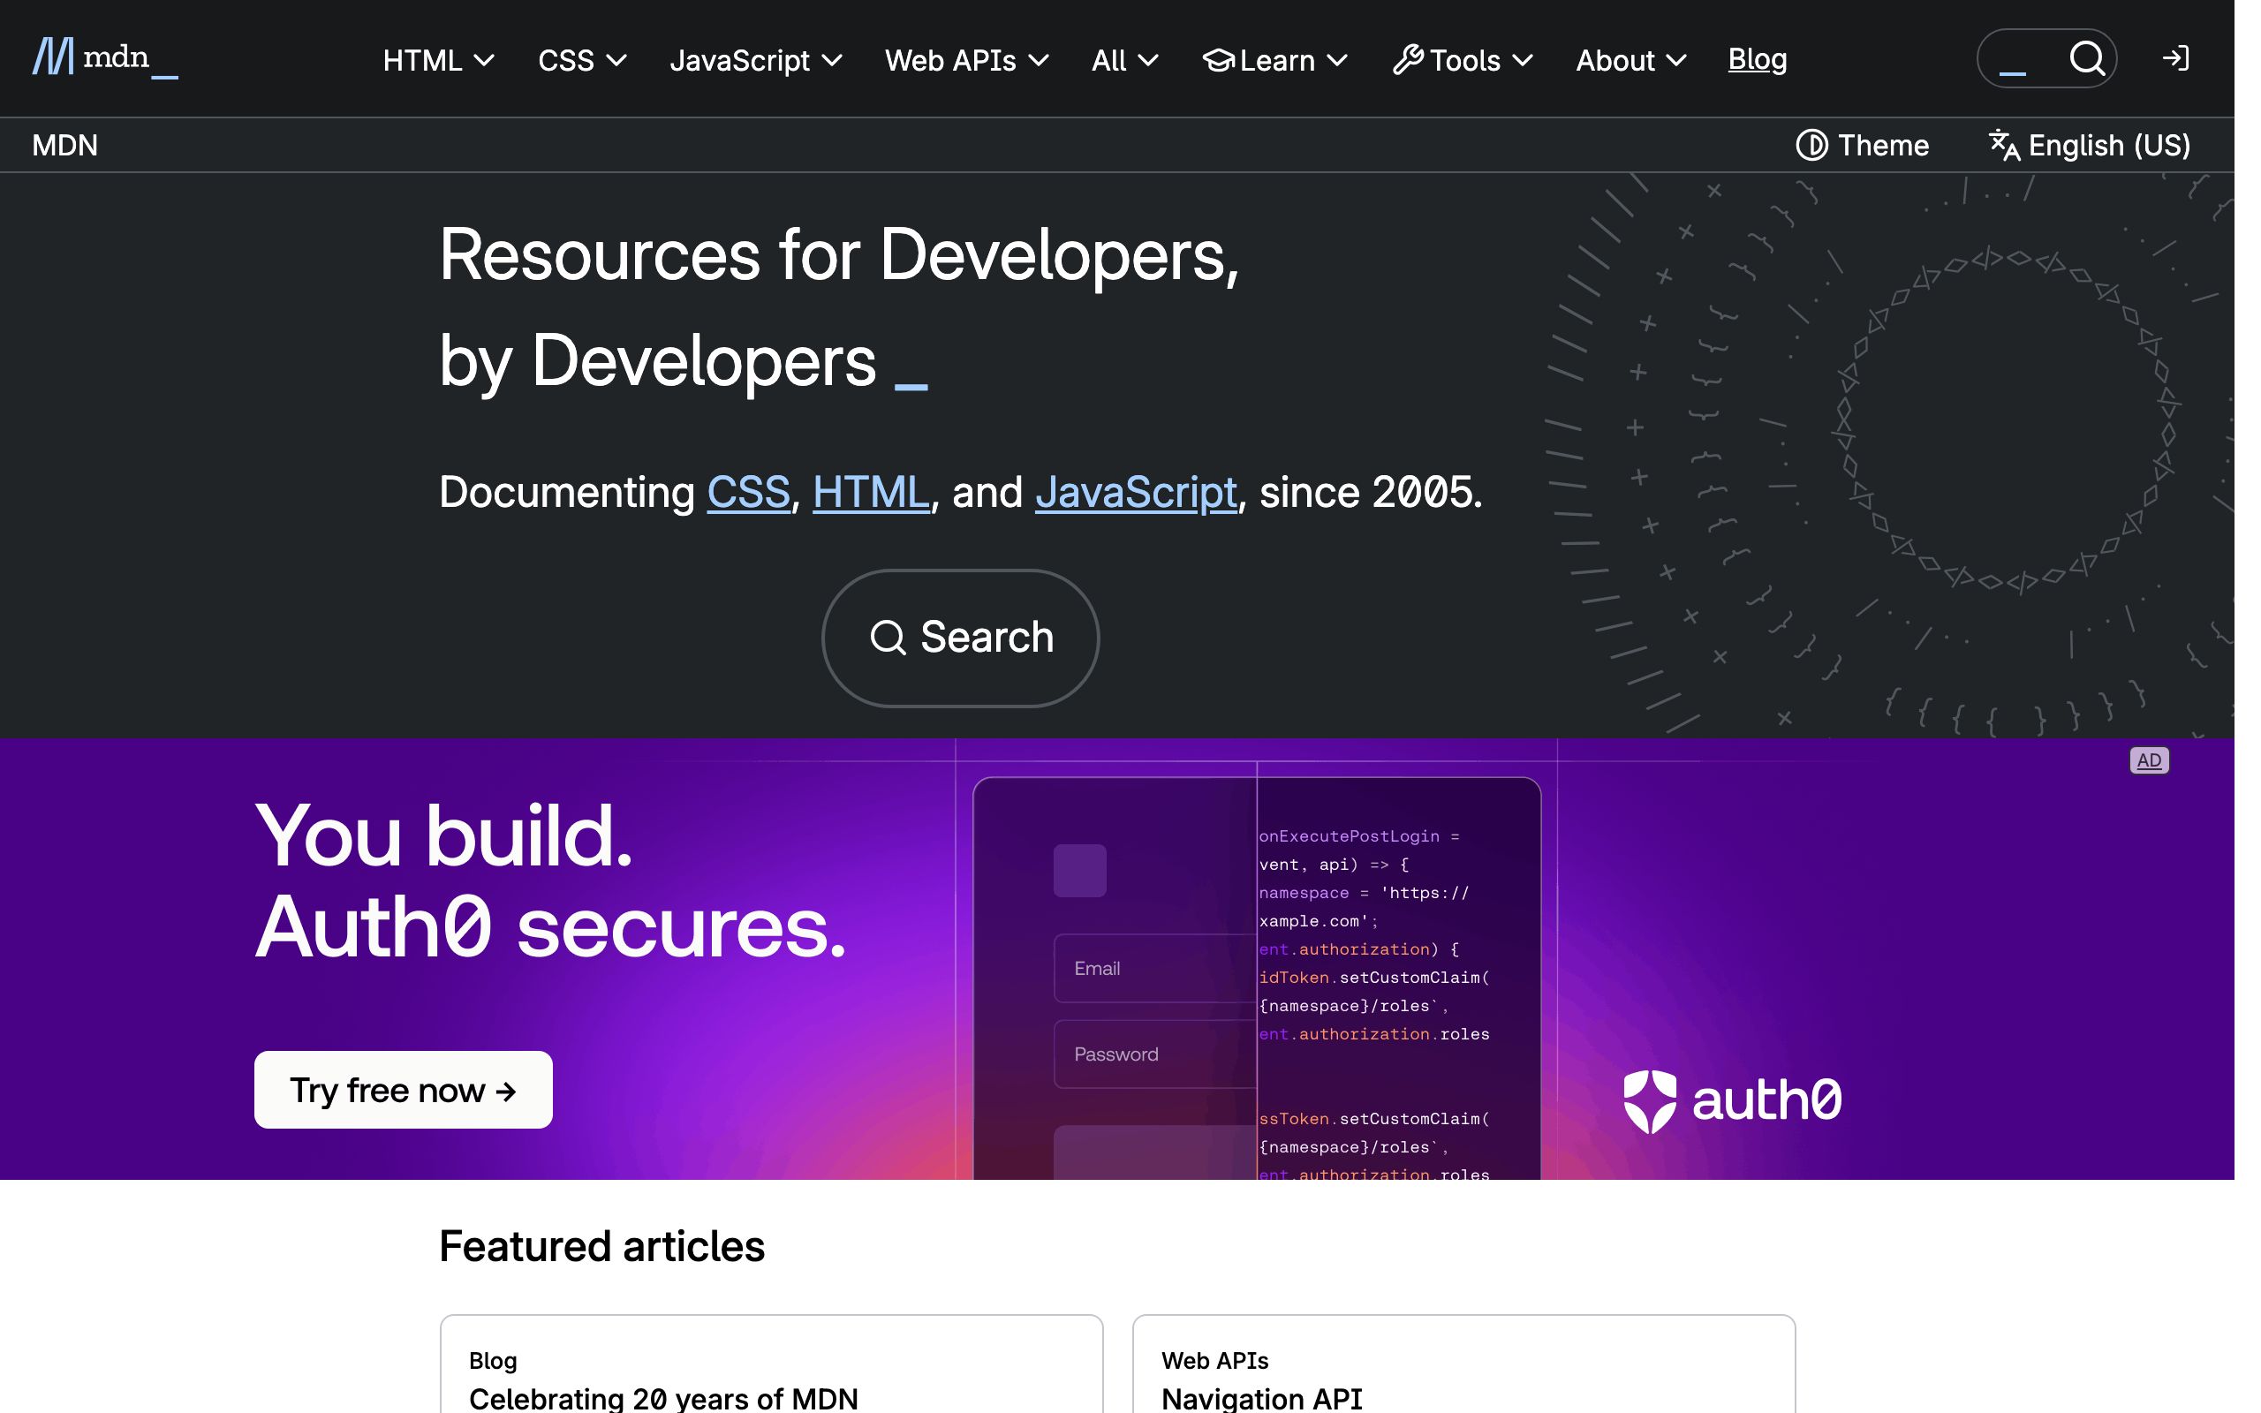The height and width of the screenshot is (1413, 2261).
Task: Expand the About menu chevron
Action: coord(1676,61)
